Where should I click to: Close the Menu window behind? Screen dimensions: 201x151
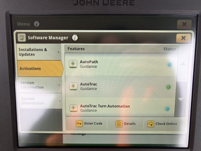click(x=184, y=24)
